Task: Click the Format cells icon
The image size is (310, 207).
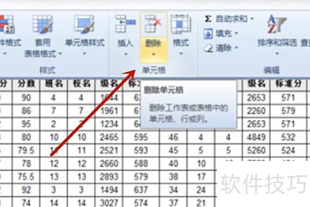Action: point(181,24)
